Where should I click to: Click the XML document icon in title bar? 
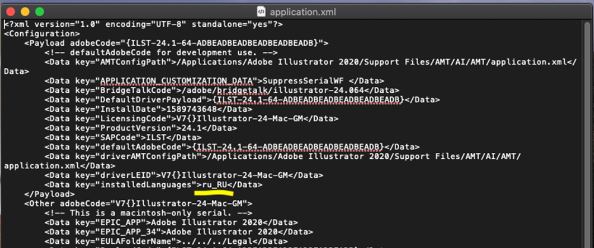click(x=261, y=12)
